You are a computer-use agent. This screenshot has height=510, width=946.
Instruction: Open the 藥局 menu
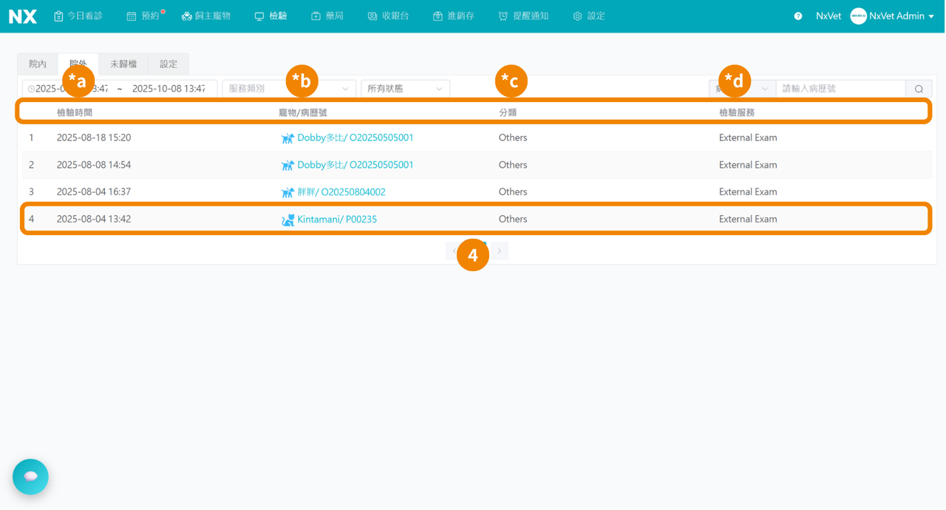click(x=327, y=16)
